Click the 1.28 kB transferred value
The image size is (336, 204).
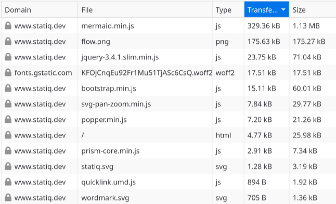(260, 167)
